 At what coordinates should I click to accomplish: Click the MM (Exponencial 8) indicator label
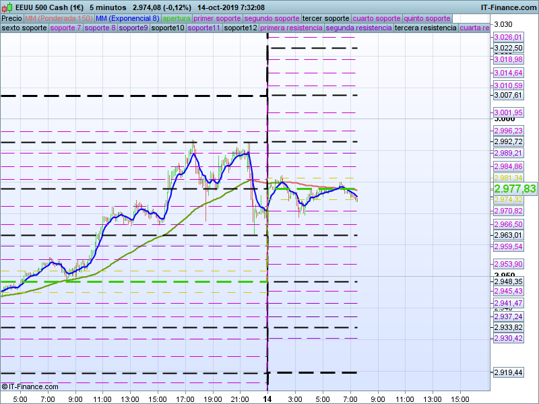click(x=127, y=18)
